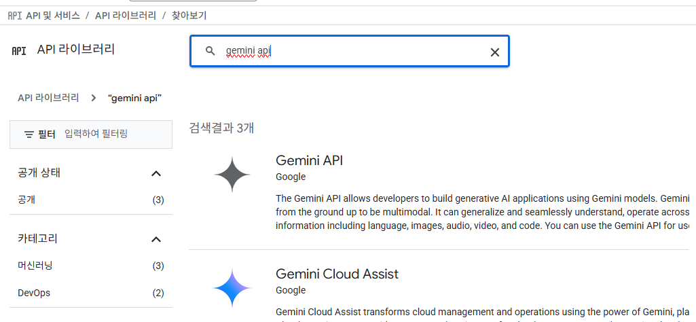Click the (2) count beside DevOps
Screen dimensions: 696x322
point(158,293)
